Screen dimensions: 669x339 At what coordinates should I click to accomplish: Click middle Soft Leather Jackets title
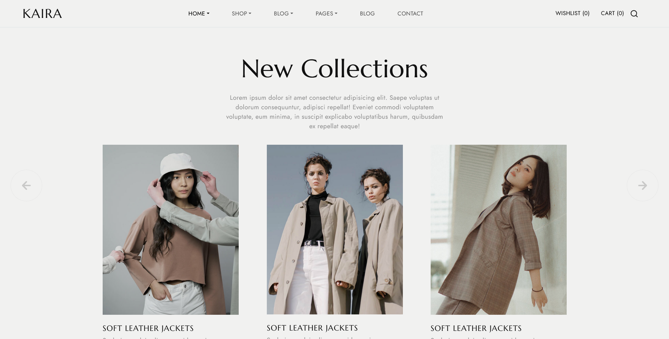pyautogui.click(x=312, y=328)
